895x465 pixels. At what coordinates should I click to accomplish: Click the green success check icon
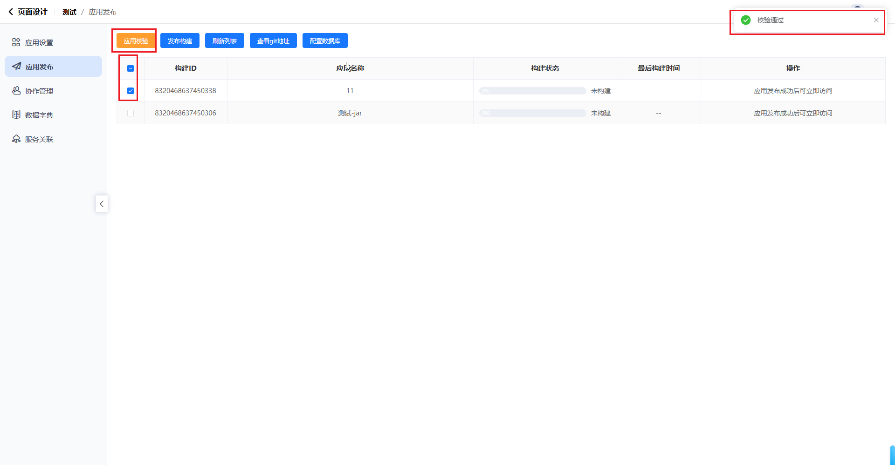(x=746, y=20)
